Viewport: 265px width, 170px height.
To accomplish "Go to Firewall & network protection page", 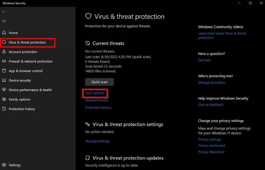I will 31,61.
